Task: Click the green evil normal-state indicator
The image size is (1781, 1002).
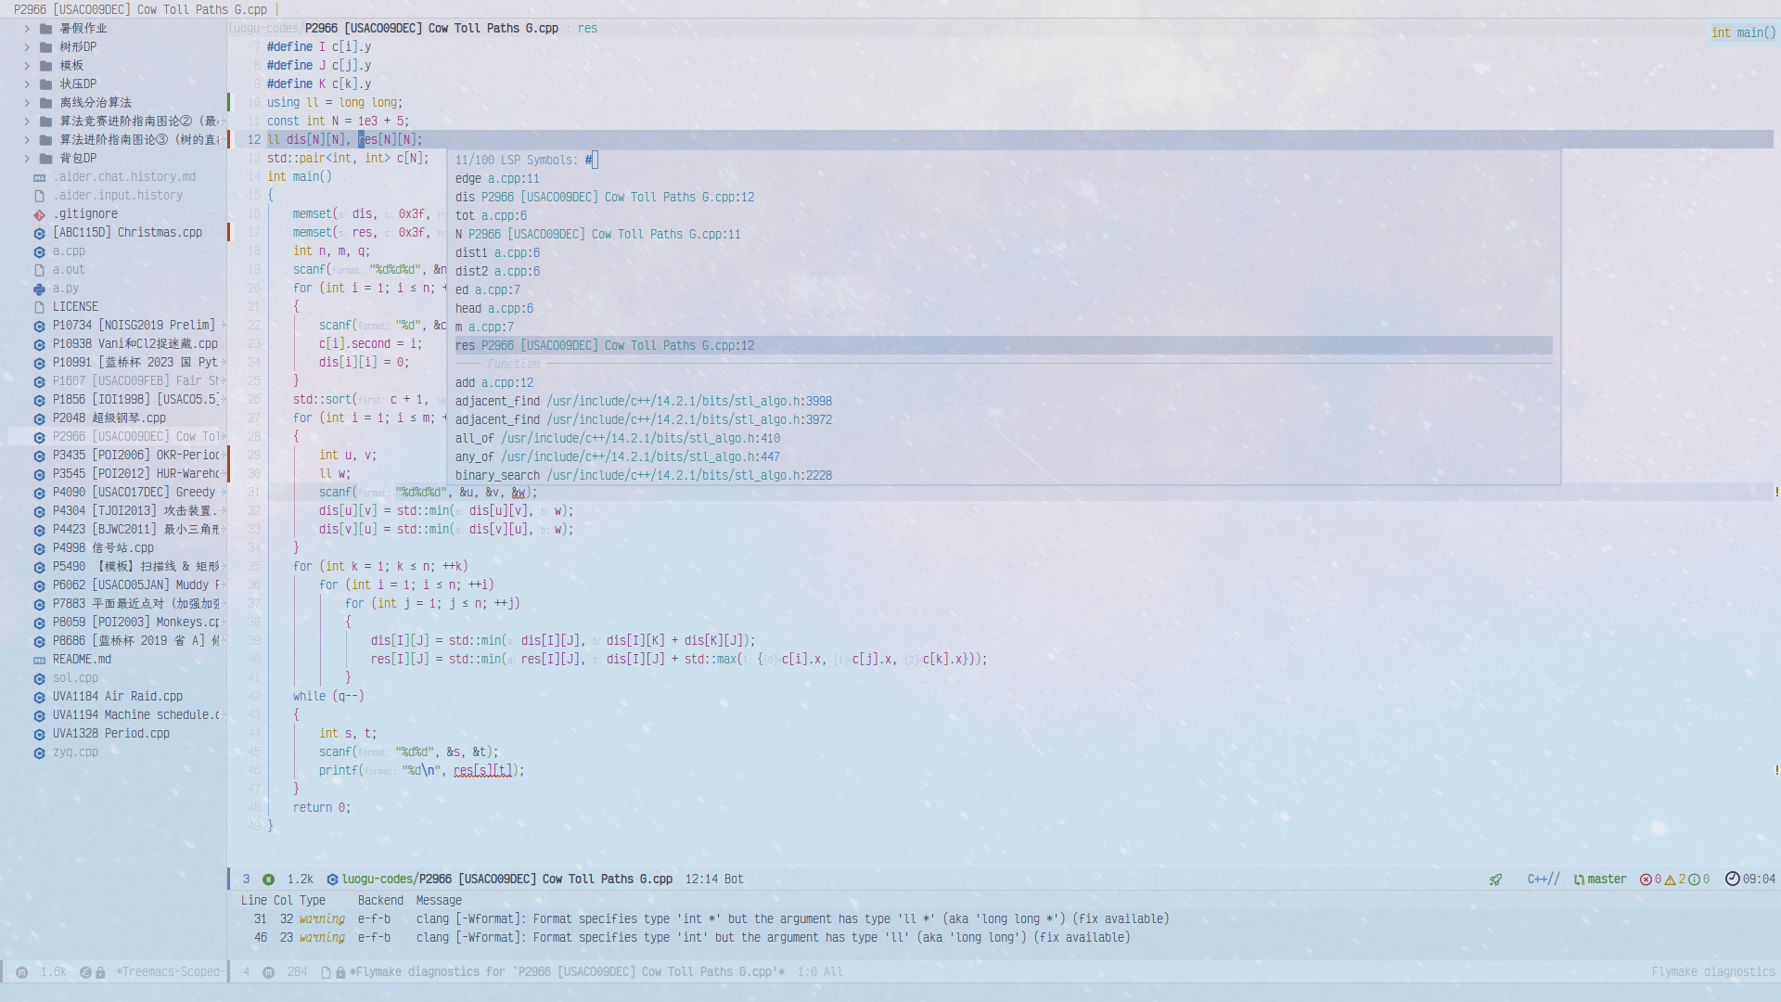Action: [268, 880]
